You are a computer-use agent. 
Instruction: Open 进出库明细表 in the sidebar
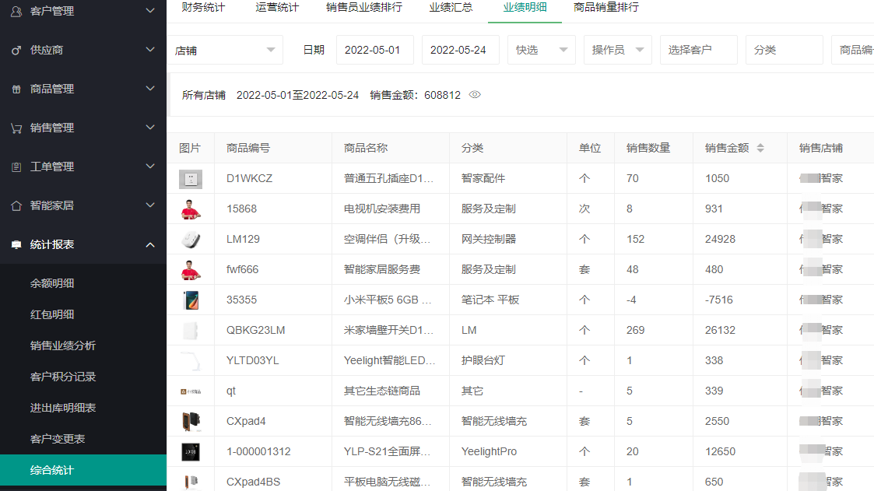pos(63,409)
